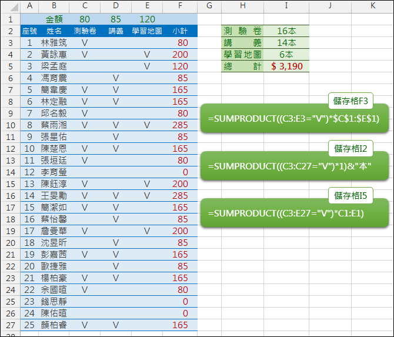Viewport: 394px width, 337px height.
Task: Select row 27 header
Action: 11,325
